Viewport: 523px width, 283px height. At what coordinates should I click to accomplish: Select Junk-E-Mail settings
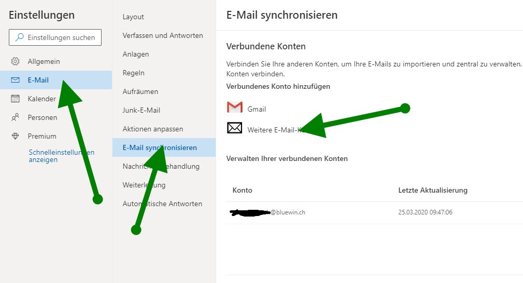(x=142, y=110)
